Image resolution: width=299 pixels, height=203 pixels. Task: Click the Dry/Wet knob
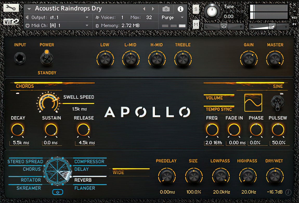click(x=275, y=176)
